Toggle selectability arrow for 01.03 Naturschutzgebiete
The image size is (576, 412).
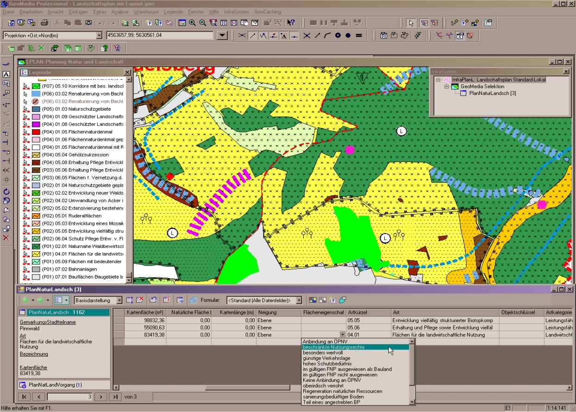tap(26, 109)
